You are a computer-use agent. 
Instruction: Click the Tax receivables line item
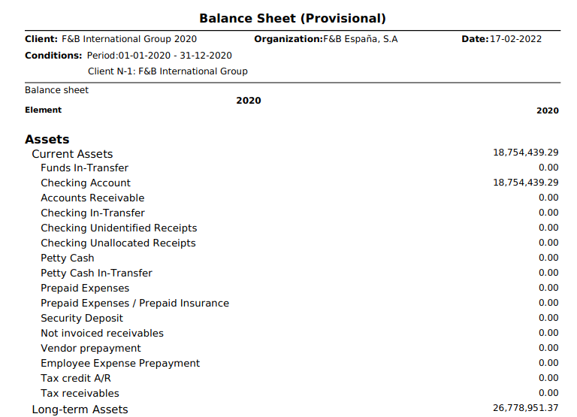click(x=80, y=394)
